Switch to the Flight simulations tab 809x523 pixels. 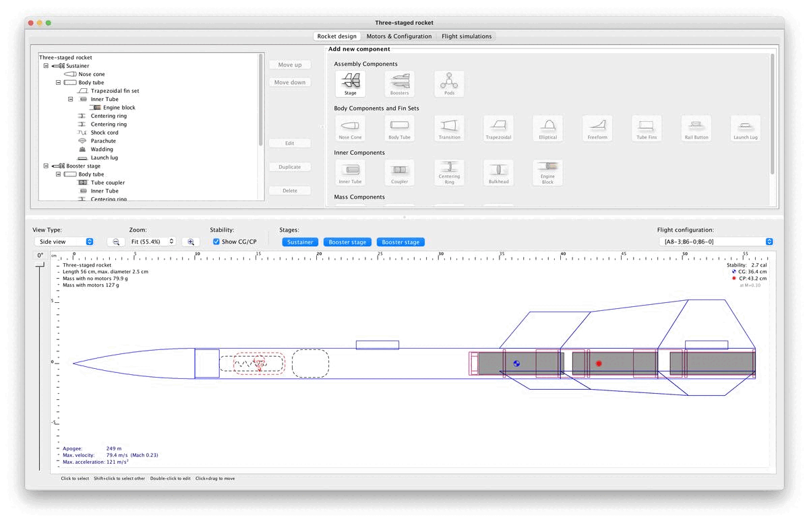tap(466, 36)
